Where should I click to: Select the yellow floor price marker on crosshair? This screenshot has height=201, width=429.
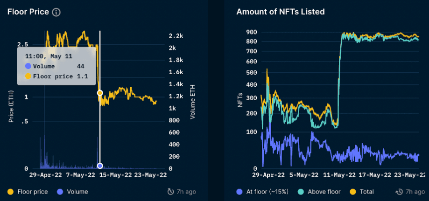100,93
